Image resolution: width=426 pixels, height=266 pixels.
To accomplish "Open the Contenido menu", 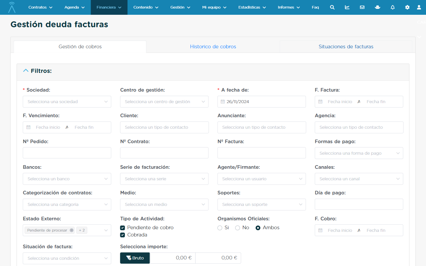I will (x=146, y=7).
